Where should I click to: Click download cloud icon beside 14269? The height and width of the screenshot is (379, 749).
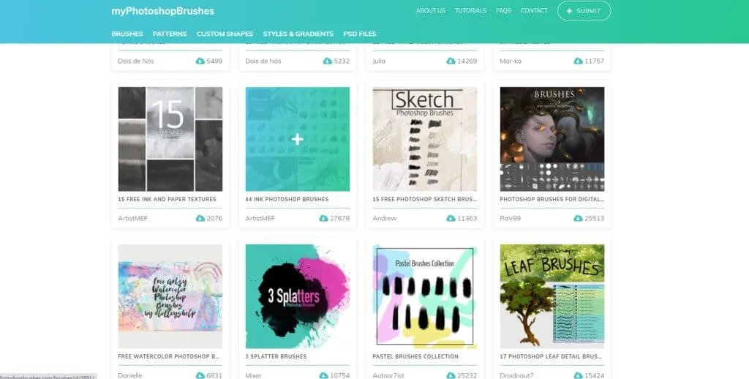coord(451,61)
